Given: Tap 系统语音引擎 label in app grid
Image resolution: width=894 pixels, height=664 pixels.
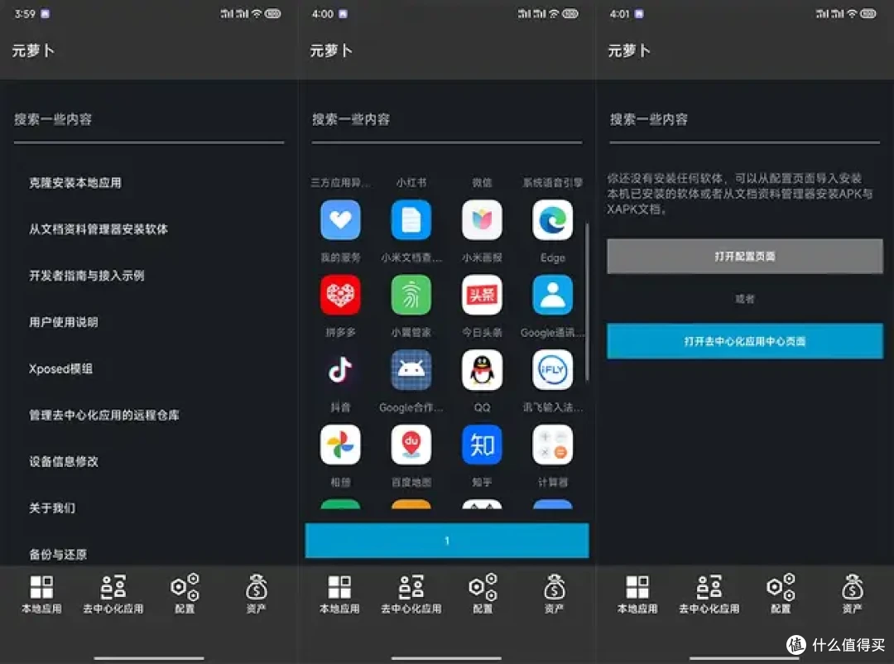Looking at the screenshot, I should coord(552,182).
